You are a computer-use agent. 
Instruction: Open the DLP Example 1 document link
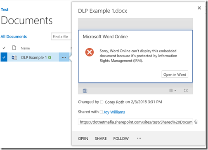pyautogui.click(x=34, y=57)
